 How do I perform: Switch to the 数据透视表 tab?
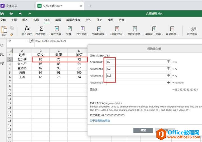point(73,20)
